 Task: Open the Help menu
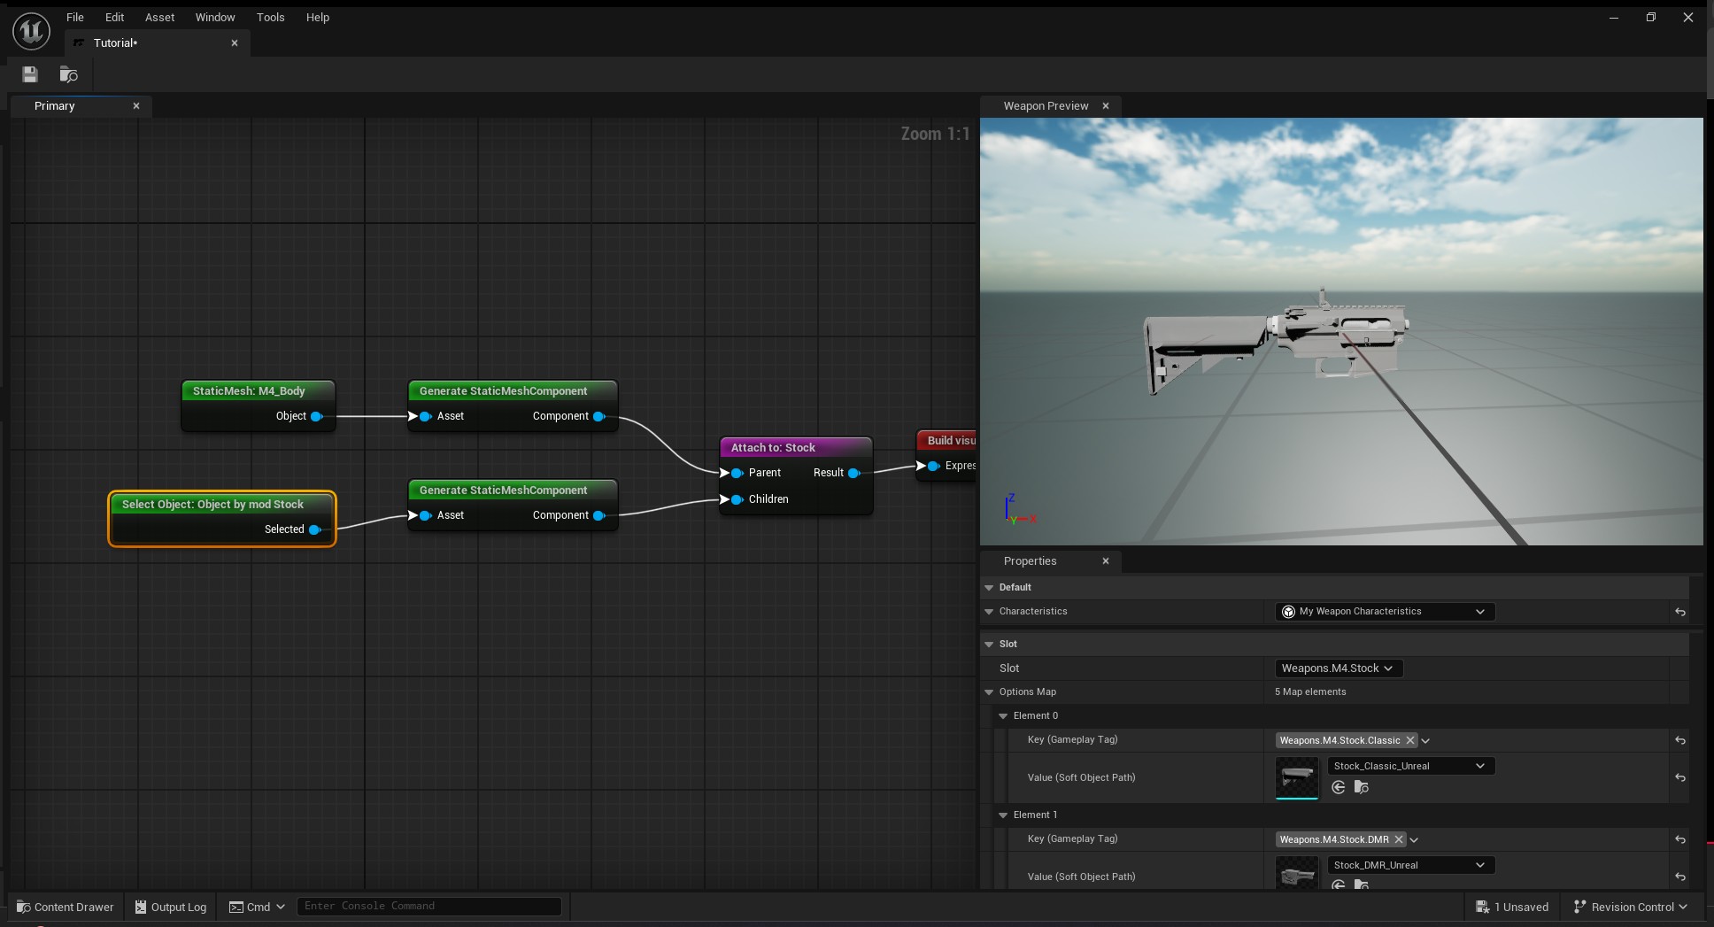pyautogui.click(x=318, y=17)
